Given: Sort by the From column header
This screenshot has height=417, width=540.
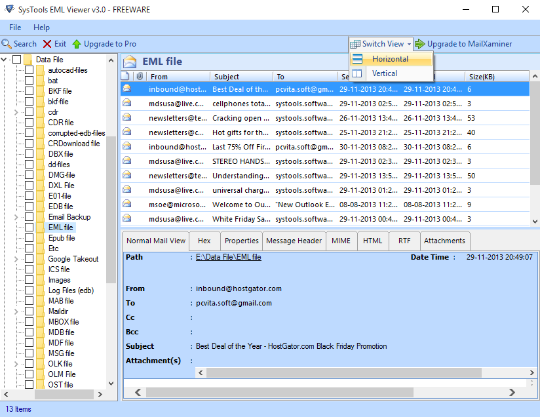Looking at the screenshot, I should pos(178,77).
